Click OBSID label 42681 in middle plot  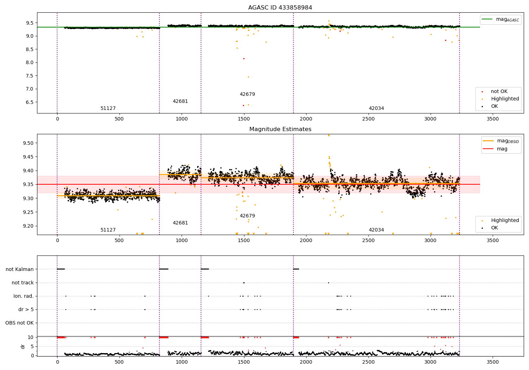coord(180,223)
